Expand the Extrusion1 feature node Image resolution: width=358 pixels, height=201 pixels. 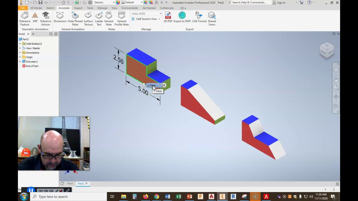tap(20, 62)
